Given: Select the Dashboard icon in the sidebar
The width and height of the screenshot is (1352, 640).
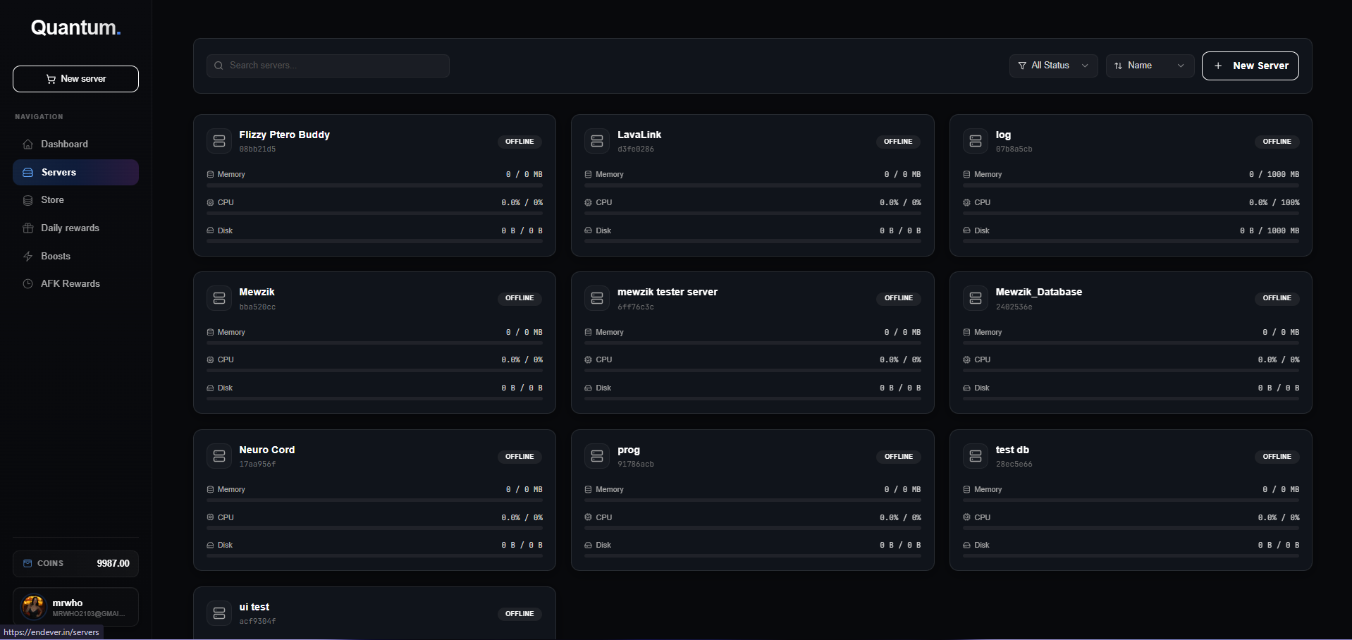Looking at the screenshot, I should (28, 144).
